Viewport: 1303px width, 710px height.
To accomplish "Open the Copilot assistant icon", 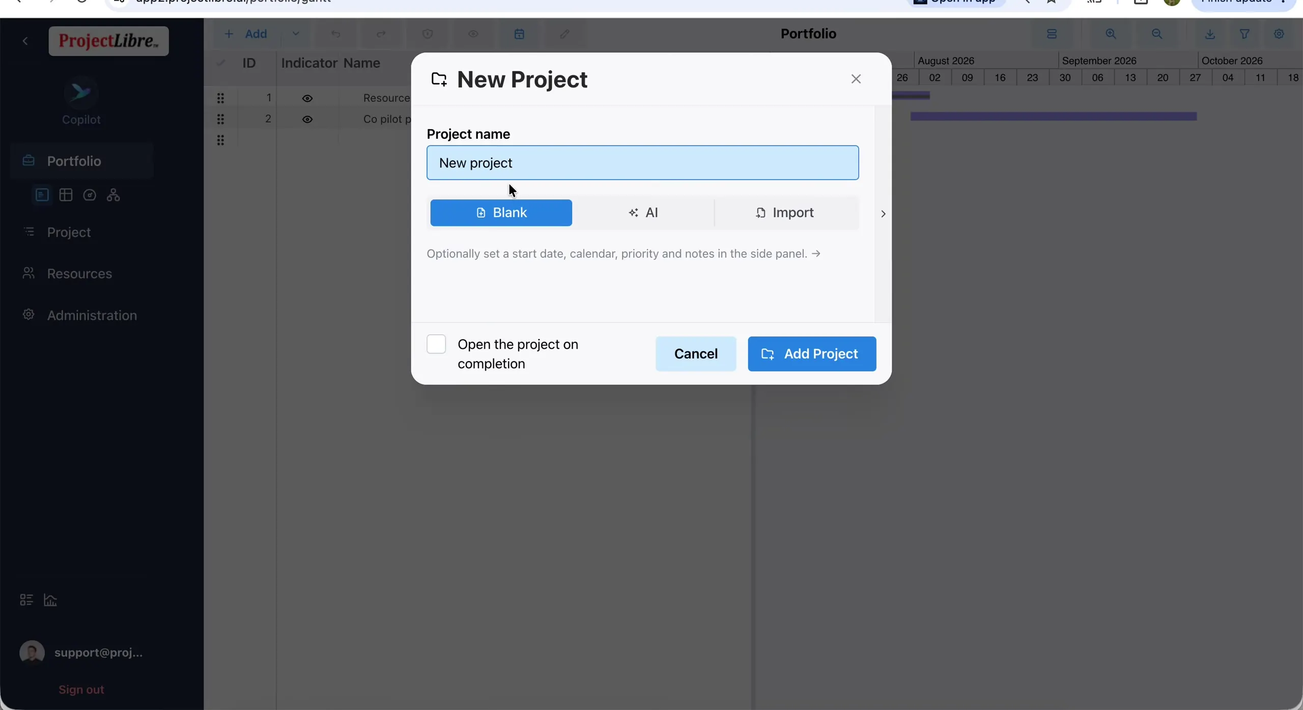I will click(x=81, y=93).
